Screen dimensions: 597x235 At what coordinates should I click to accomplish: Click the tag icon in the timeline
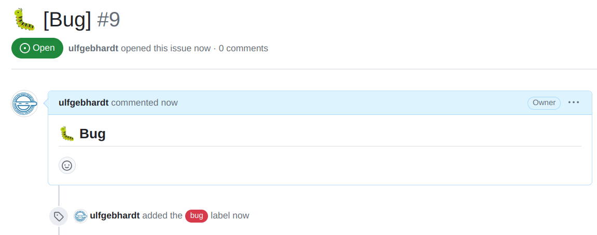[59, 216]
